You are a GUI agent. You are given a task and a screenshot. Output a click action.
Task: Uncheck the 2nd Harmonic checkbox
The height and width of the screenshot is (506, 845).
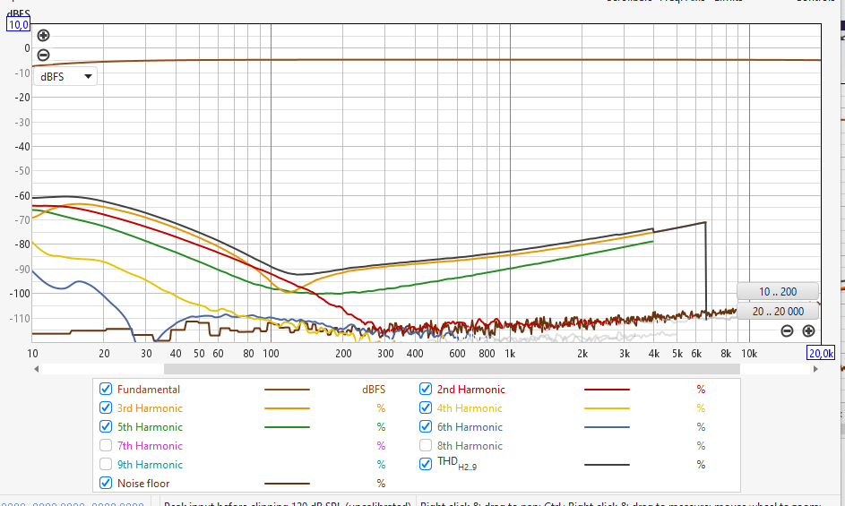pos(426,389)
